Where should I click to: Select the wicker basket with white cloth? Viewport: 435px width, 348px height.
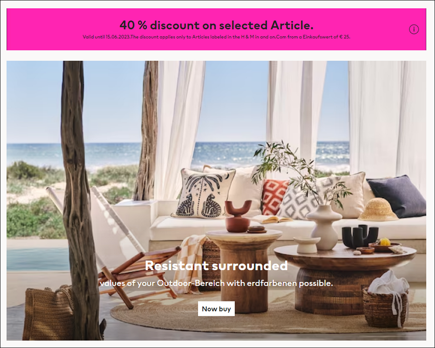tap(386, 300)
